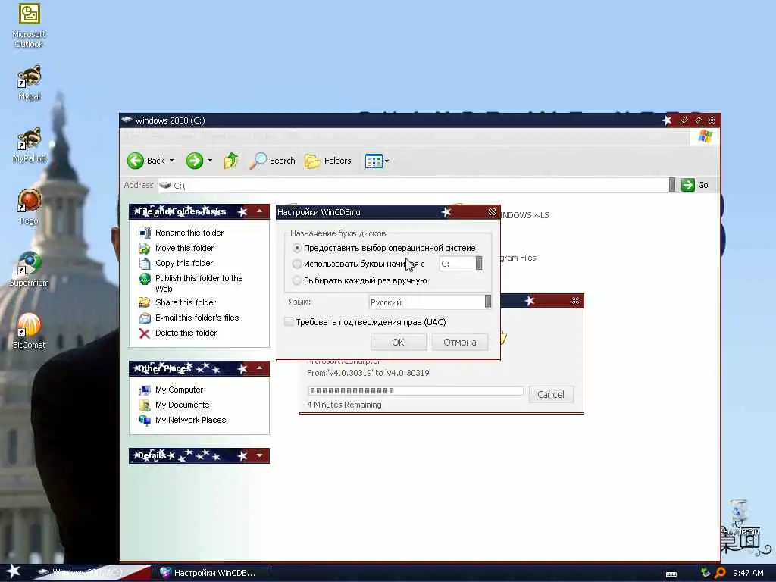The height and width of the screenshot is (582, 776).
Task: Expand the Details panel
Action: [x=259, y=455]
